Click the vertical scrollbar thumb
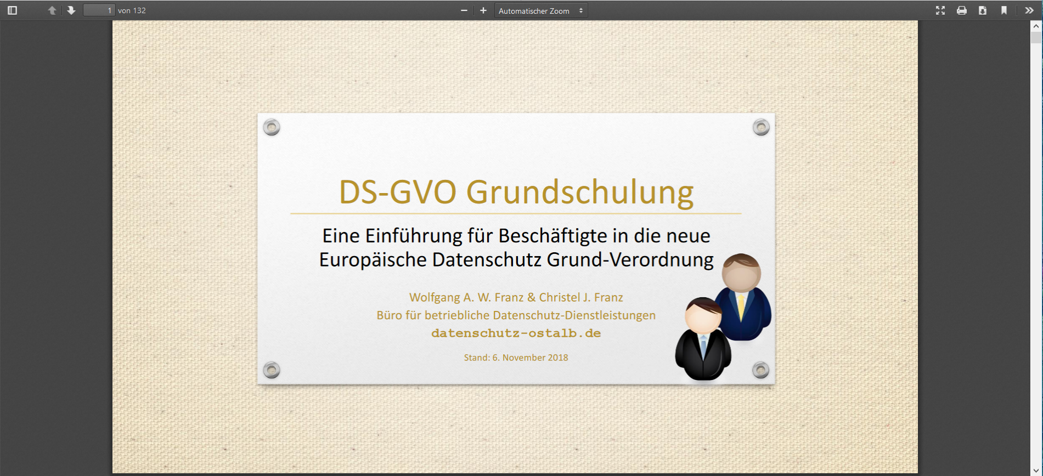Screen dimensions: 1043x476 (1036, 37)
